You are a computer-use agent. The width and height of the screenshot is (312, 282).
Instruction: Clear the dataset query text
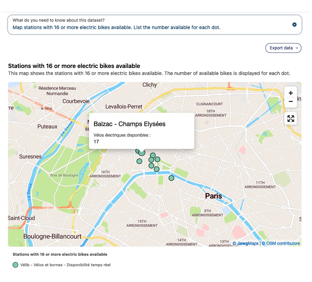coord(294,25)
